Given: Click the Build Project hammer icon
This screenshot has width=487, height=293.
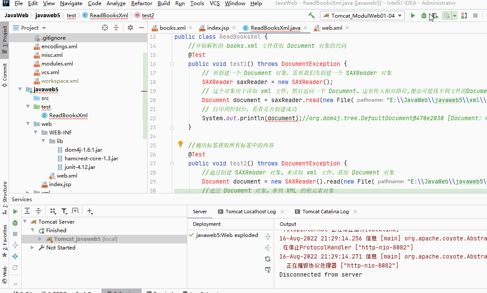Looking at the screenshot, I should point(311,16).
